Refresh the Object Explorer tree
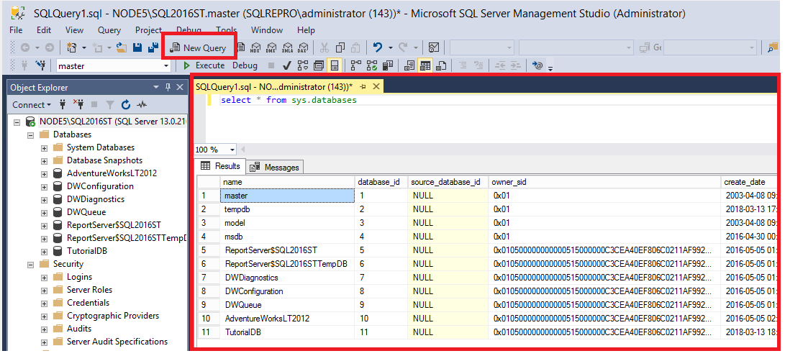The image size is (785, 356). 126,104
